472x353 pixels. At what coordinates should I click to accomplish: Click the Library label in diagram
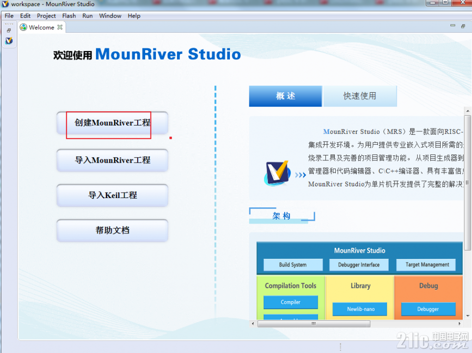click(360, 285)
